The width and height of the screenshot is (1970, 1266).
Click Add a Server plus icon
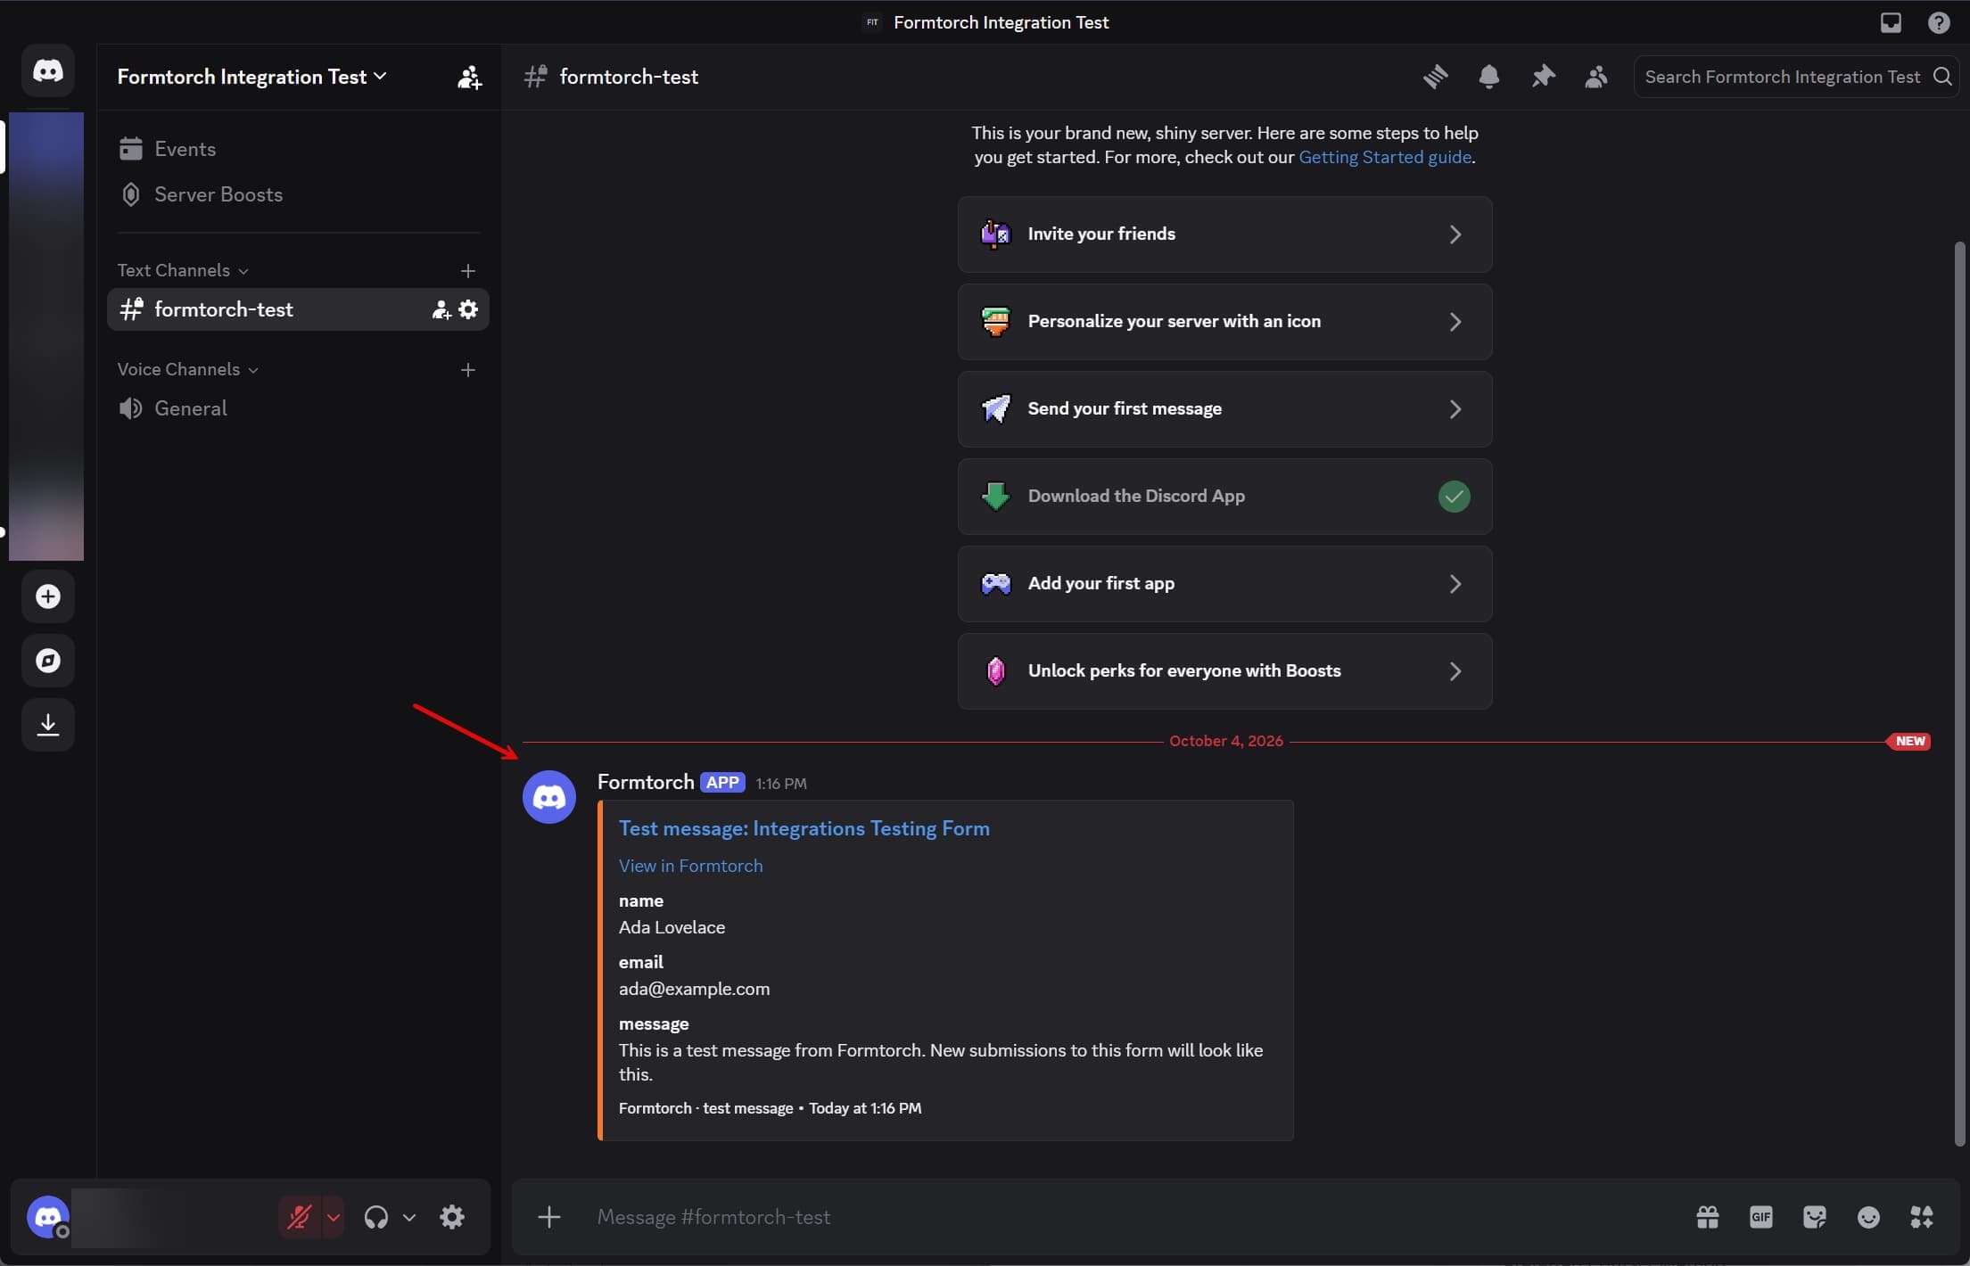[x=48, y=596]
